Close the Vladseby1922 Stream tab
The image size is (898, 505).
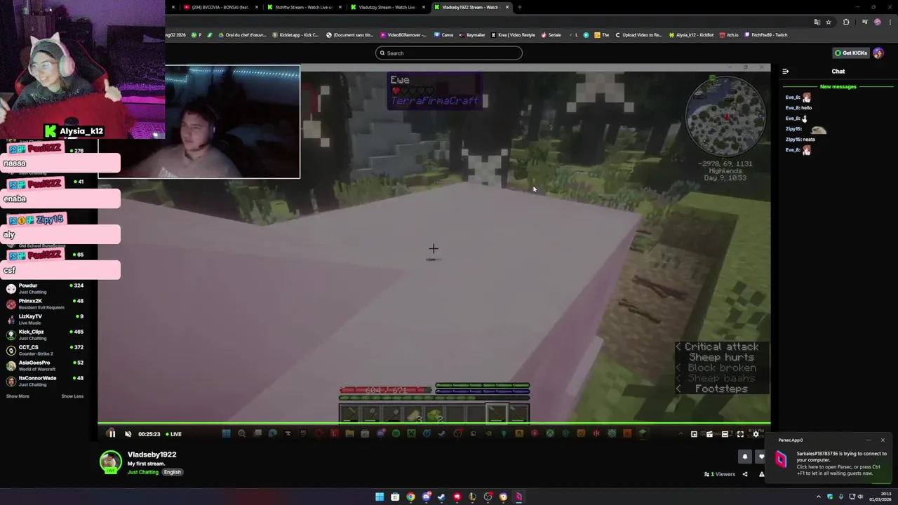(x=507, y=7)
